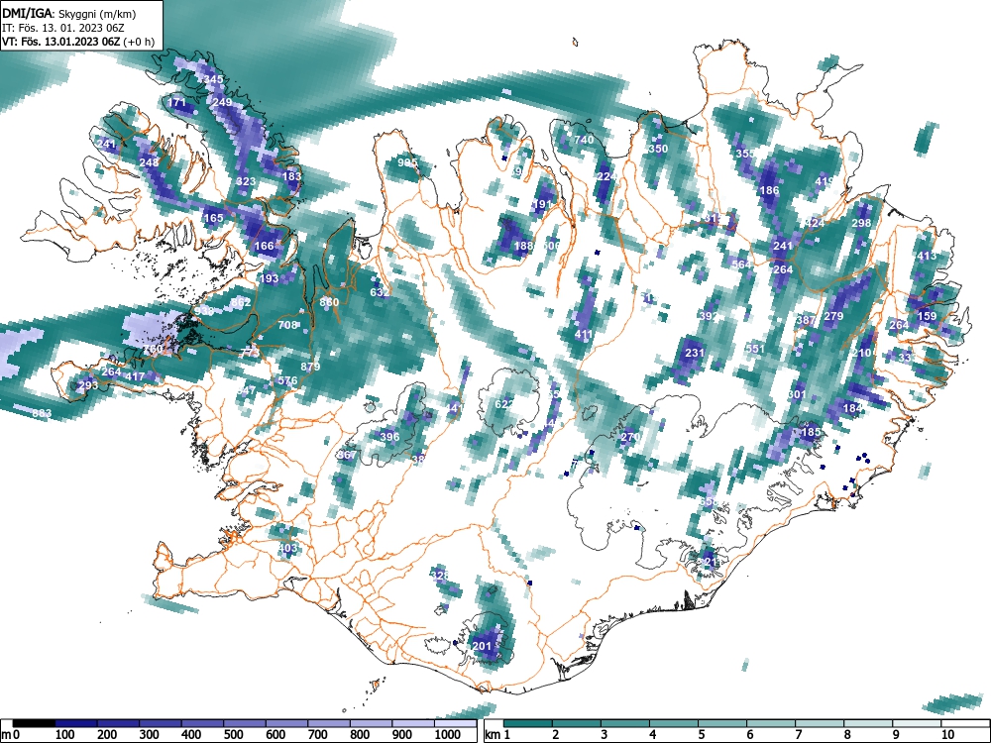Click the 328 value in the south
991x743 pixels.
pyautogui.click(x=439, y=575)
